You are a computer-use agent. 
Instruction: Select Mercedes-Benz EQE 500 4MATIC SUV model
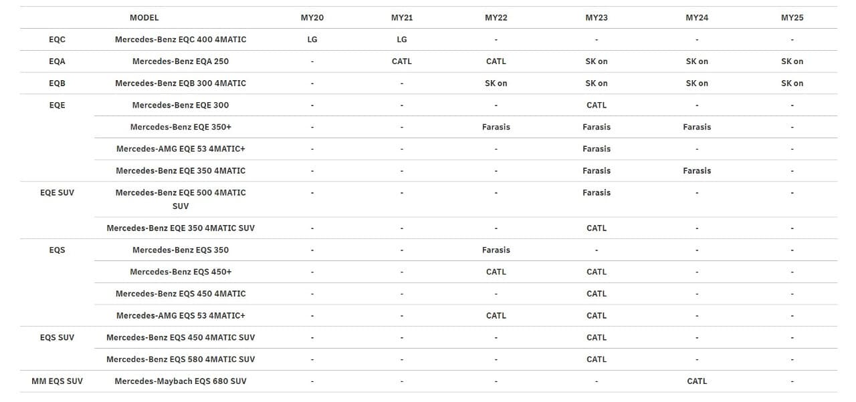tap(181, 199)
